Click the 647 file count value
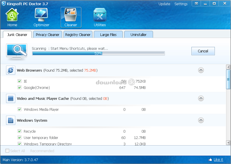 [122, 88]
